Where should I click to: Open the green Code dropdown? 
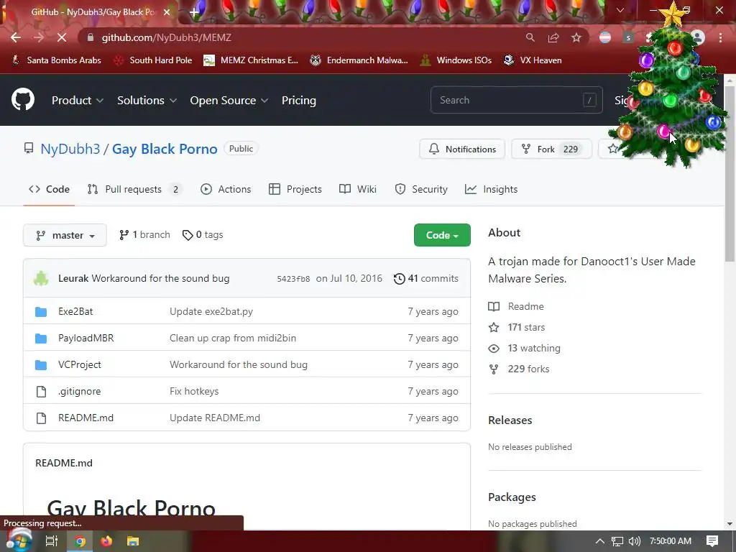[442, 235]
